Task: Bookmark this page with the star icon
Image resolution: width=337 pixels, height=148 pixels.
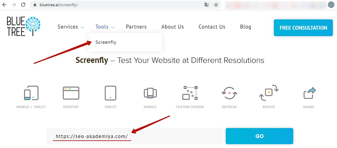Action: tap(216, 5)
